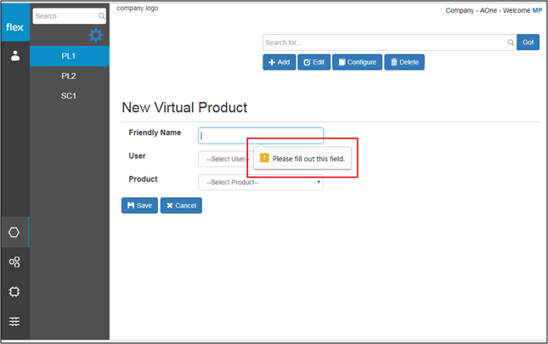The width and height of the screenshot is (548, 344).
Task: Click the blue settings gear icon
Action: click(x=96, y=35)
